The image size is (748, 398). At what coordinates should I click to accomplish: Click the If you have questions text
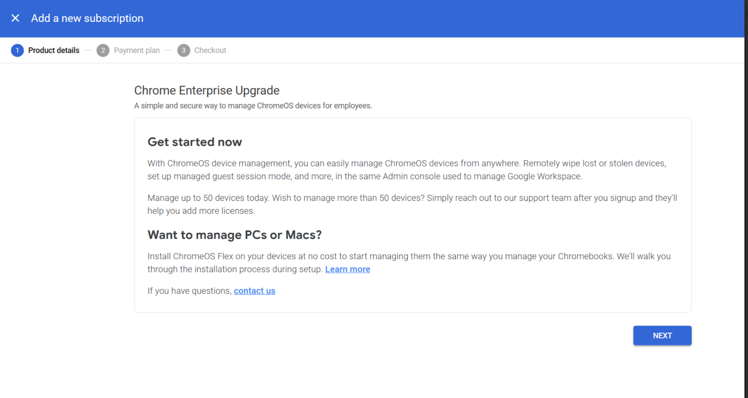coord(189,291)
